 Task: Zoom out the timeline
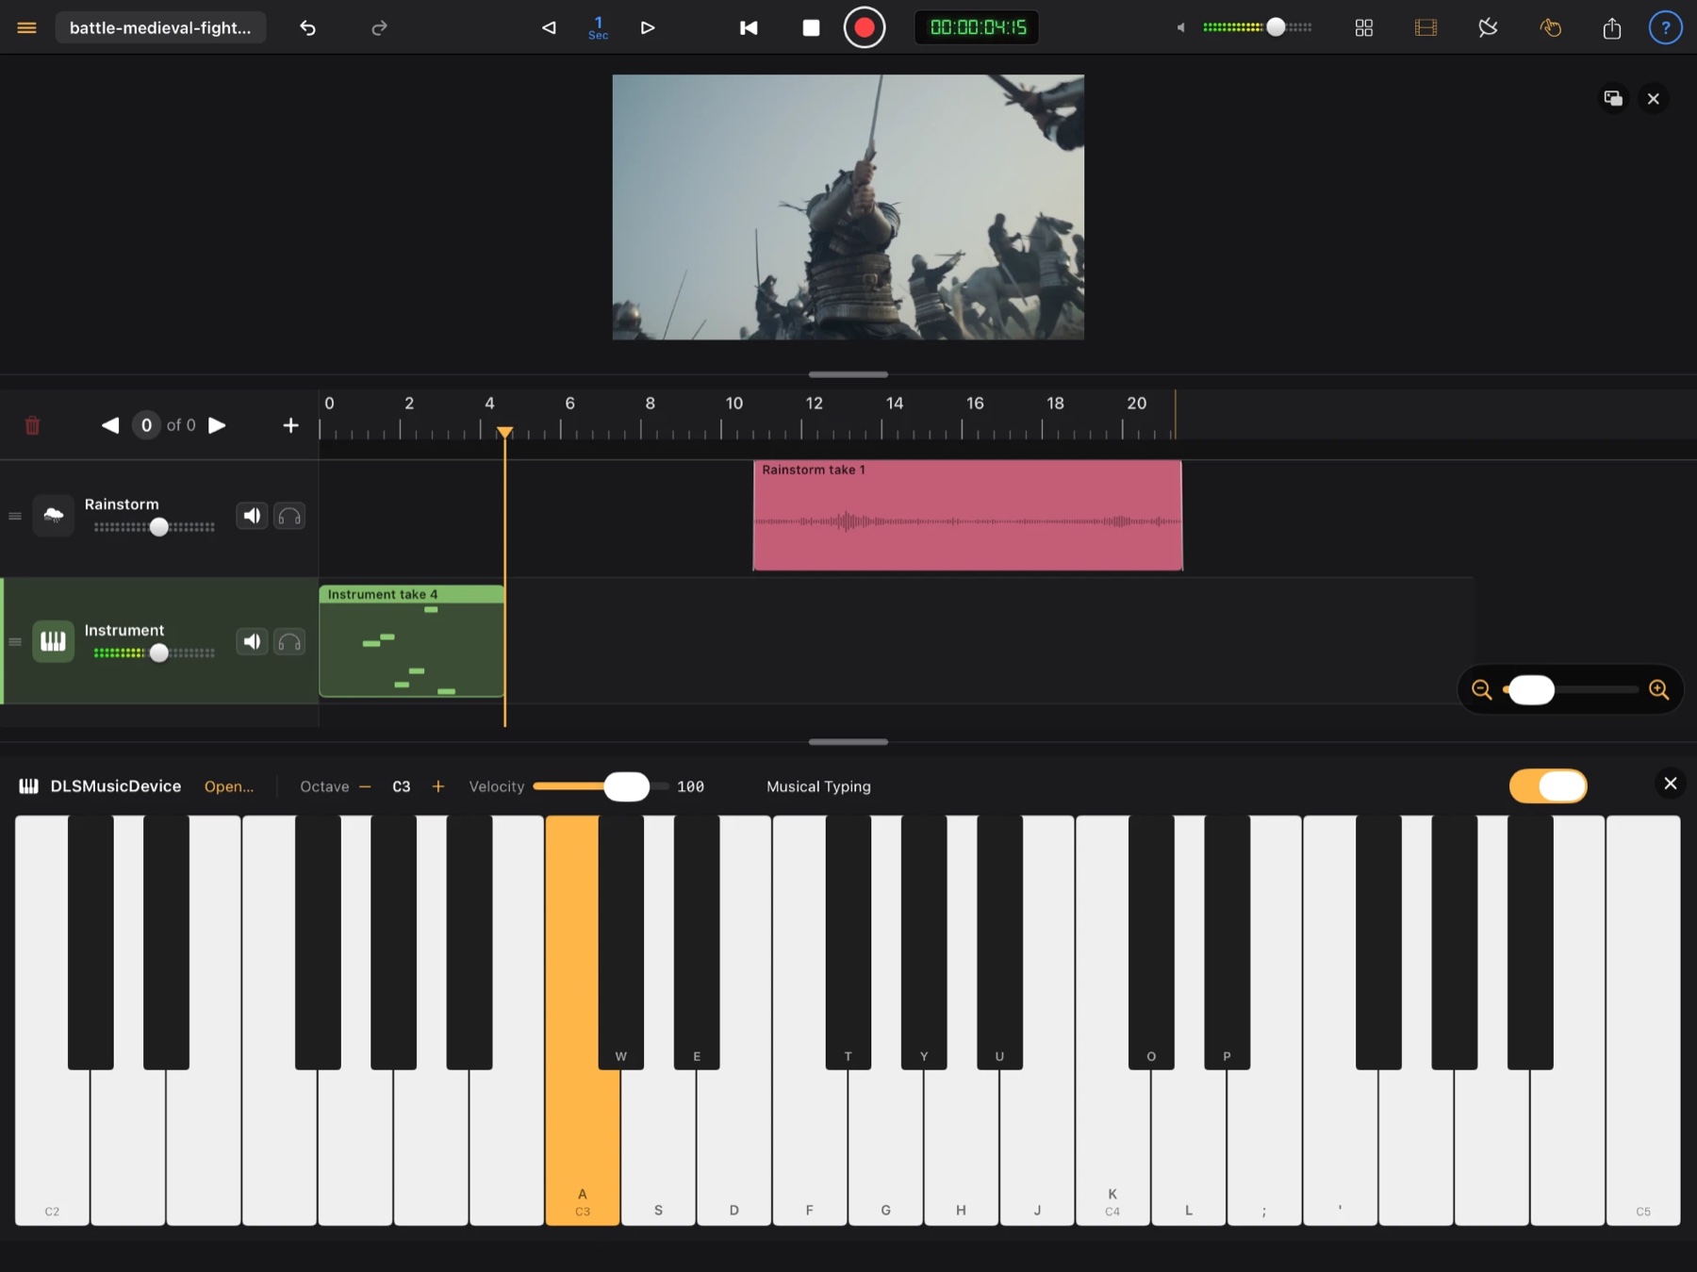(1481, 689)
